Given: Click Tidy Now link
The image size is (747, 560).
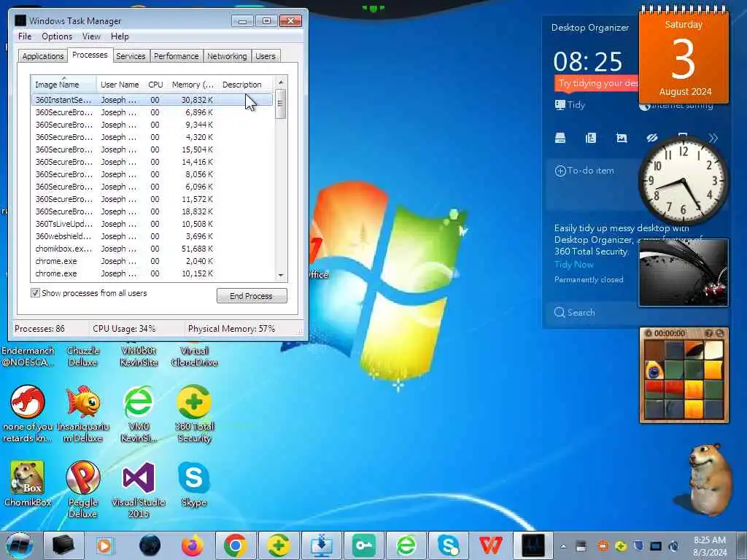Looking at the screenshot, I should click(x=573, y=265).
